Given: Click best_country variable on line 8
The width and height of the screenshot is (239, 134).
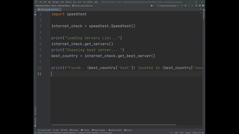Looking at the screenshot, I should pos(65,56).
